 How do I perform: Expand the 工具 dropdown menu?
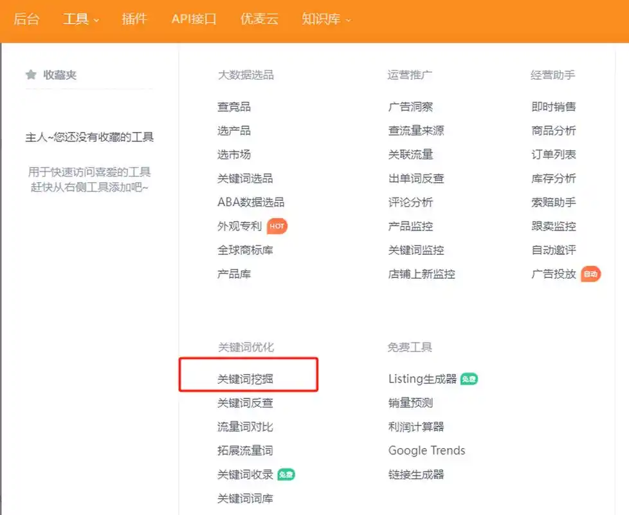click(77, 19)
